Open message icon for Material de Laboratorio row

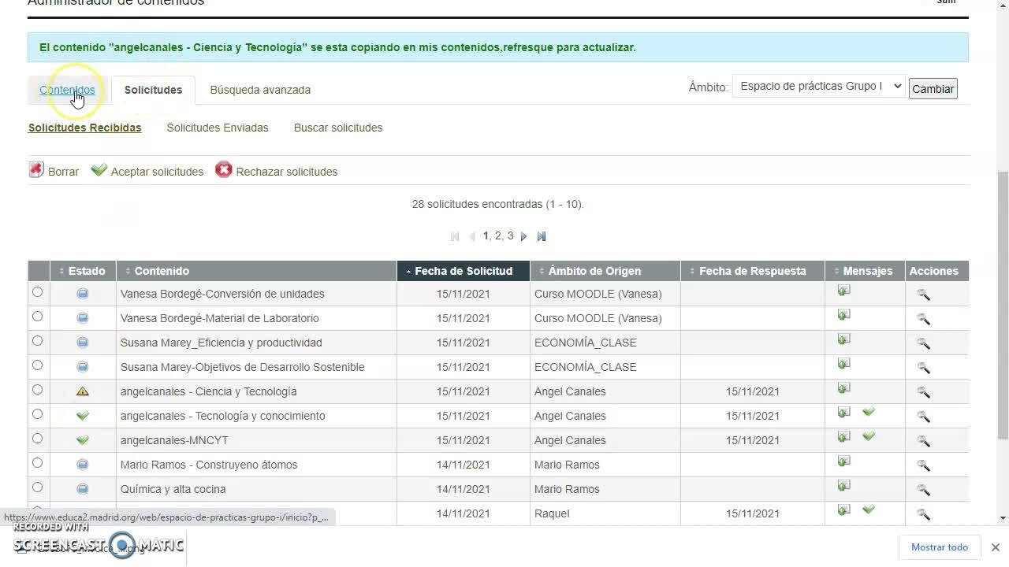point(843,315)
